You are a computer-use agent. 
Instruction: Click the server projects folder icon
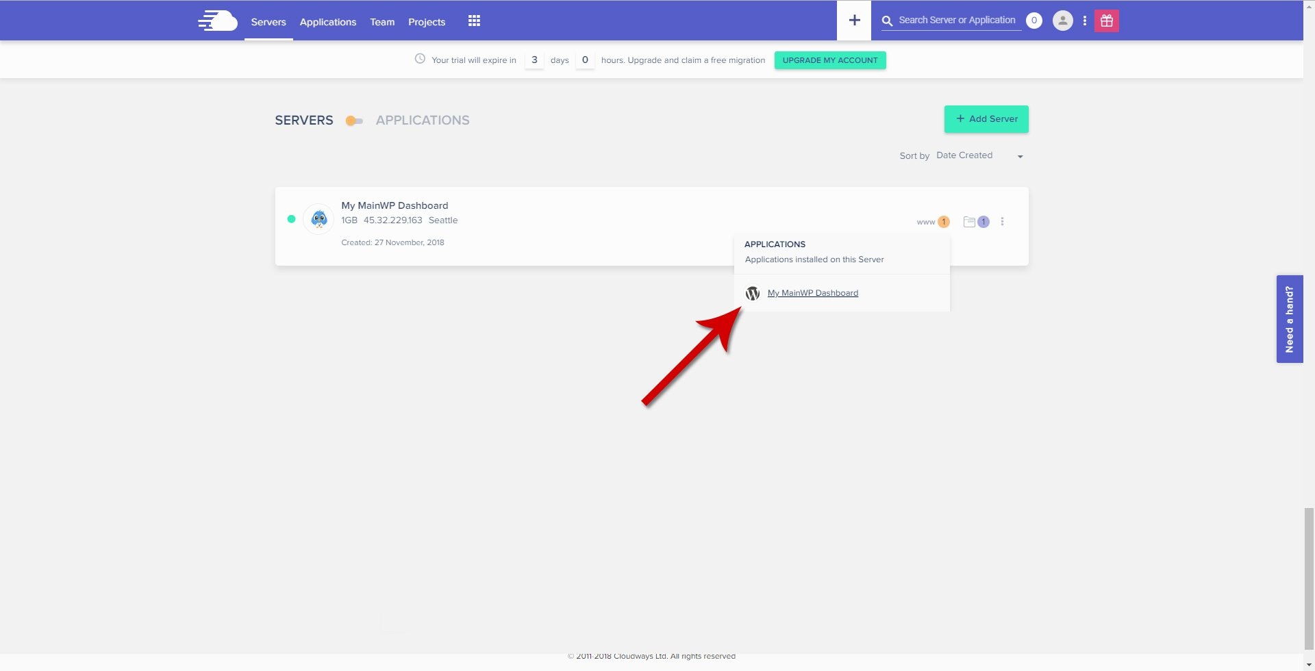[968, 221]
